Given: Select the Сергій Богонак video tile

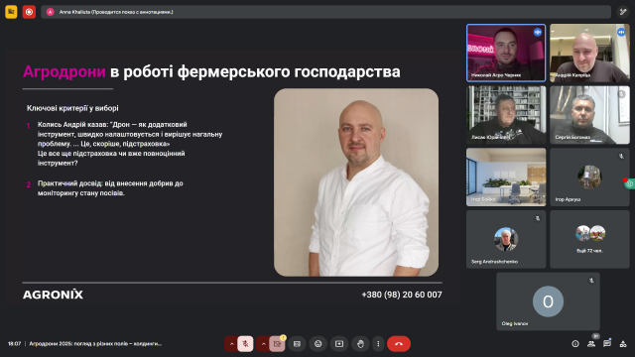Looking at the screenshot, I should tap(589, 115).
